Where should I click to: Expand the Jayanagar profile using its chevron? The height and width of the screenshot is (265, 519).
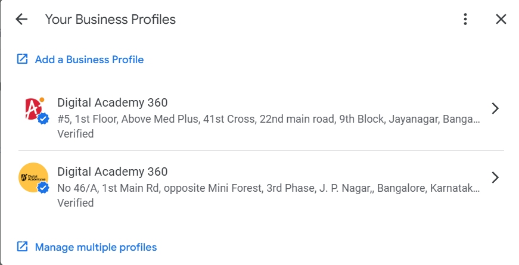[x=495, y=108]
